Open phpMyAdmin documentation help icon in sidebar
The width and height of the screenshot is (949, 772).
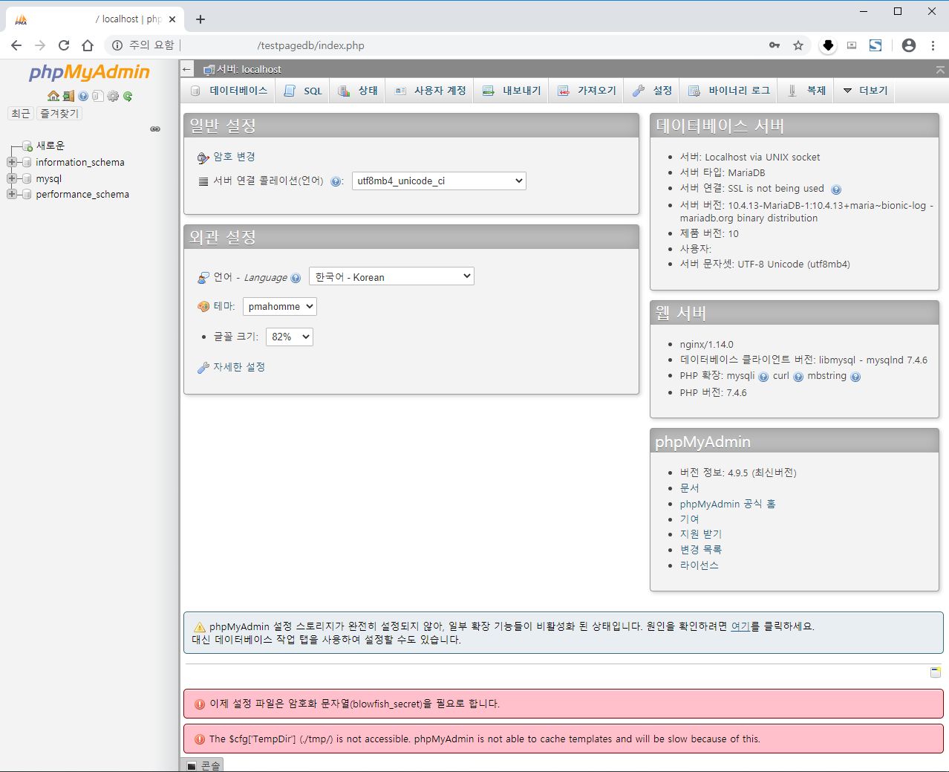[x=83, y=96]
